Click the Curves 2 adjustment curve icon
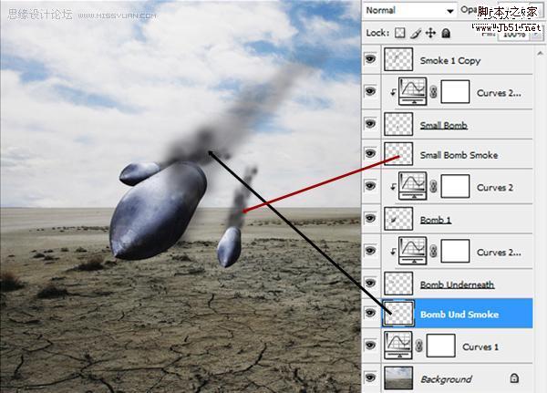 (x=413, y=186)
